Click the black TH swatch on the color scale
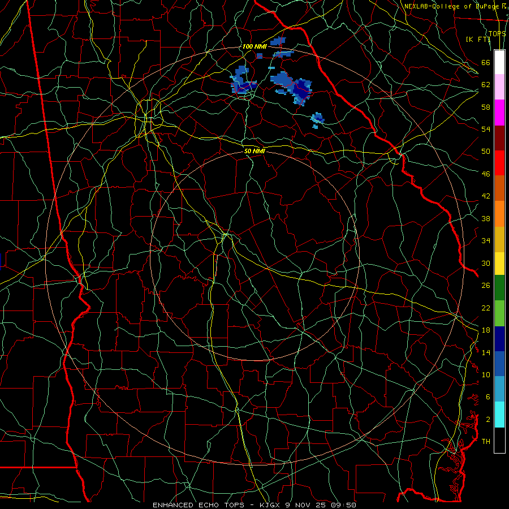 499,440
